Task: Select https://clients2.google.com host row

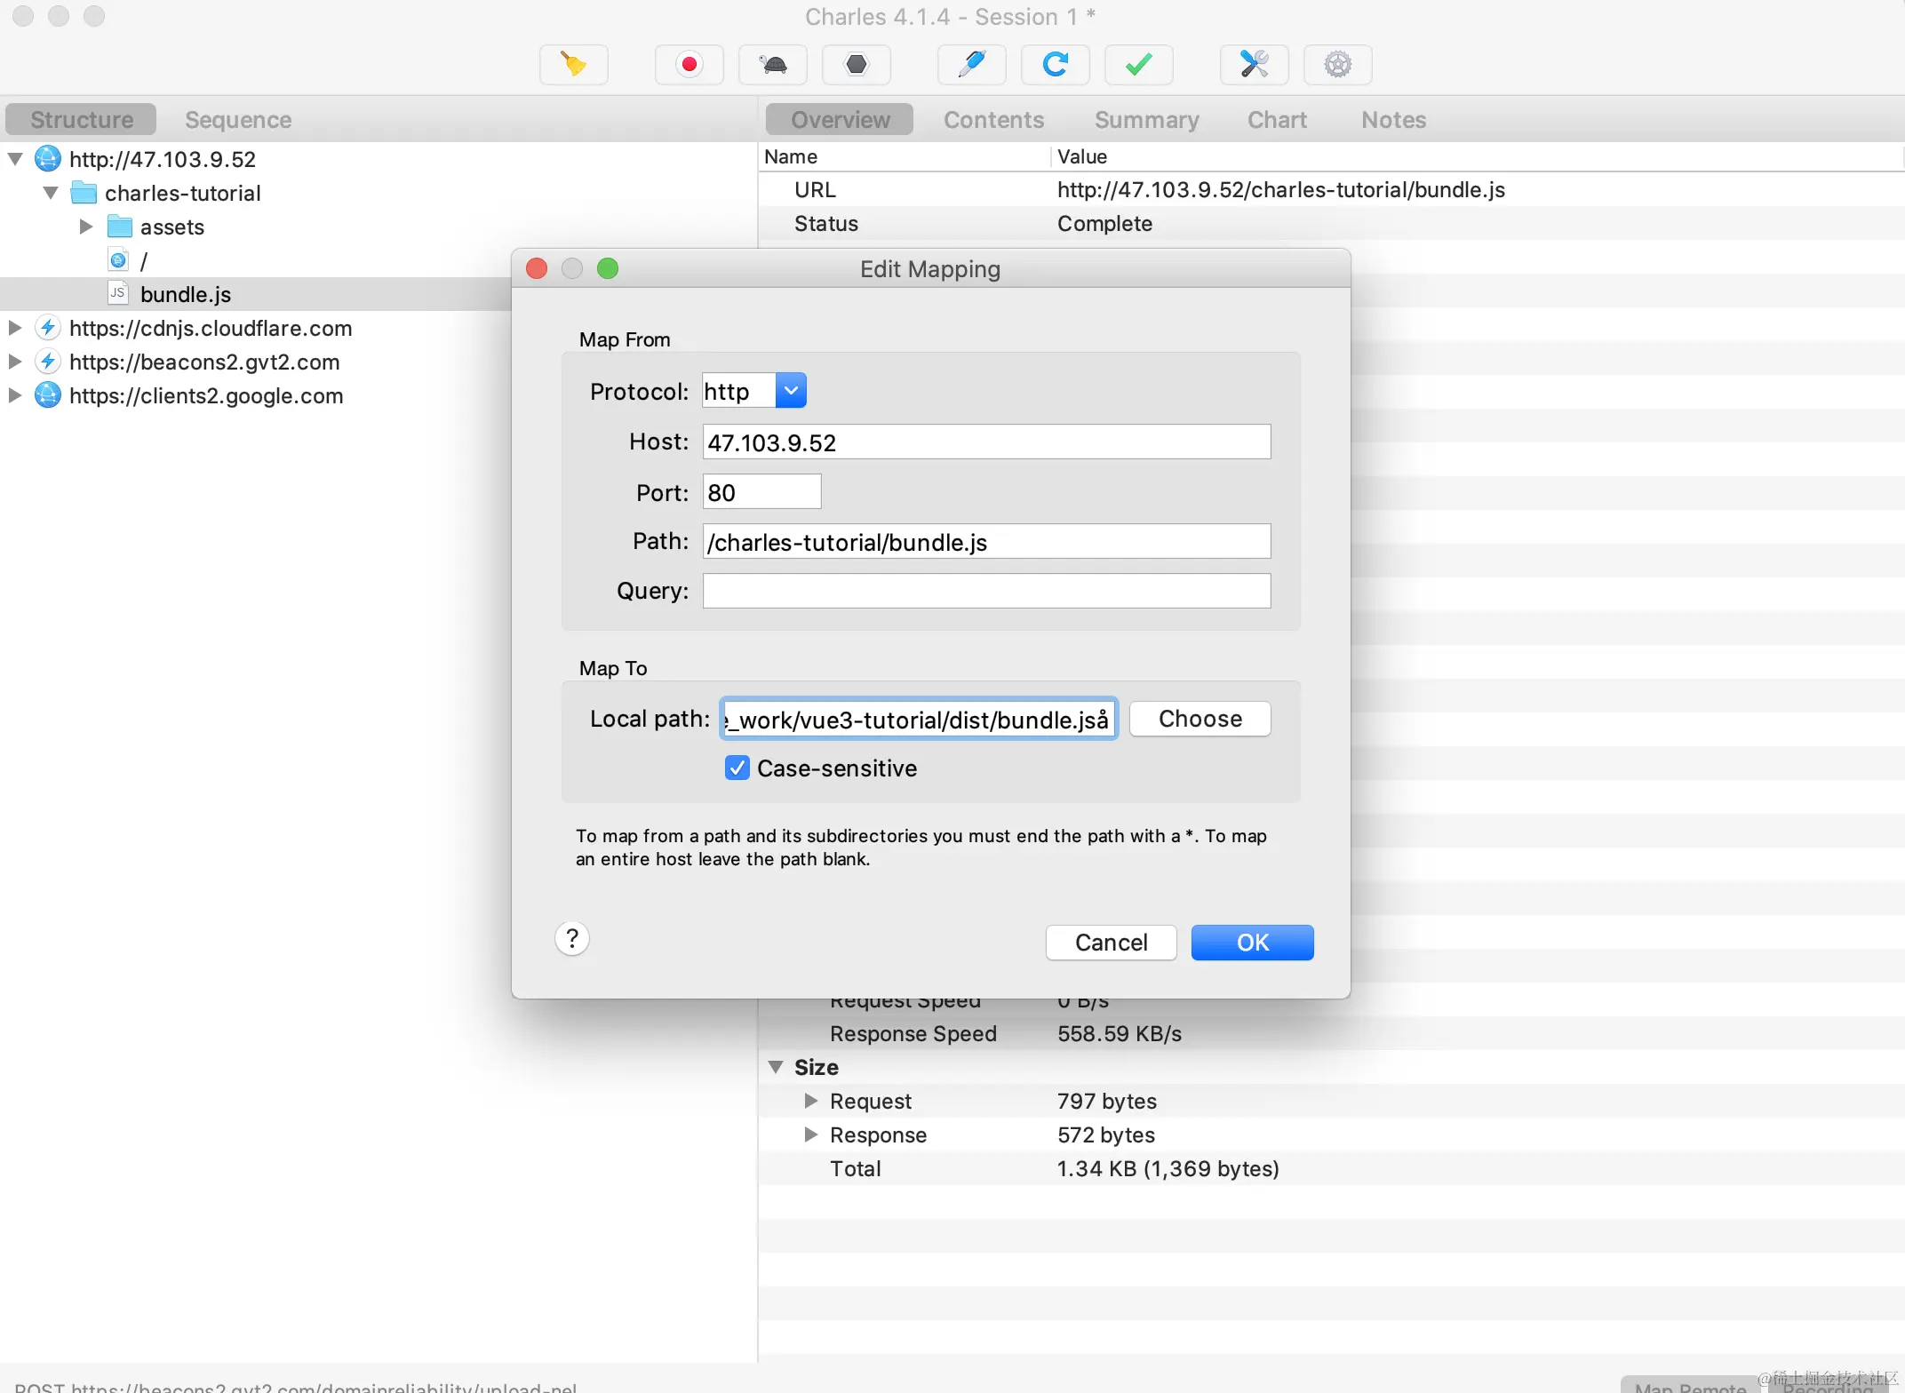Action: 206,395
